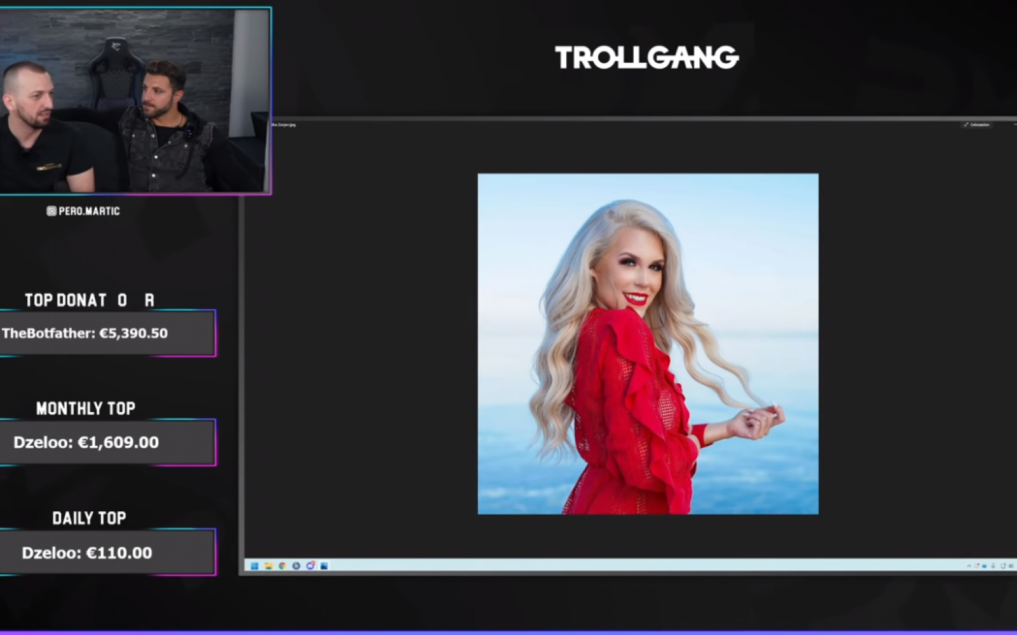This screenshot has height=635, width=1017.
Task: Click the image filename in the viewer title bar
Action: (283, 125)
